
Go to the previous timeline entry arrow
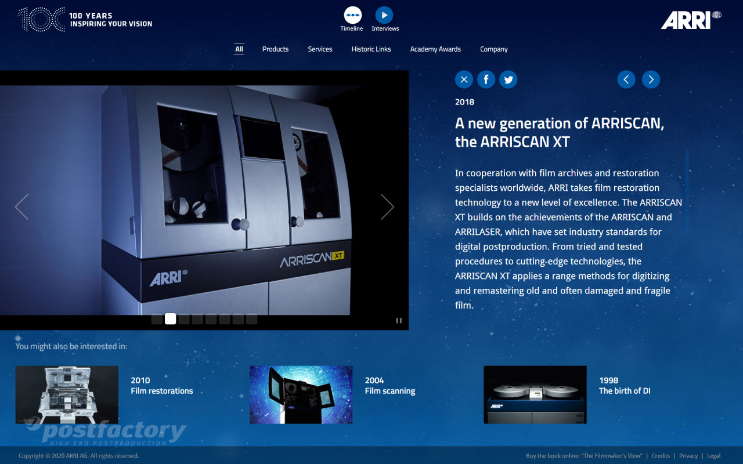pos(626,79)
